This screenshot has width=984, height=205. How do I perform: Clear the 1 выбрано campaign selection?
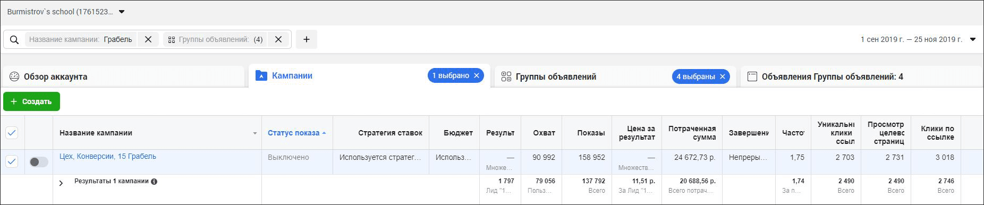click(477, 76)
